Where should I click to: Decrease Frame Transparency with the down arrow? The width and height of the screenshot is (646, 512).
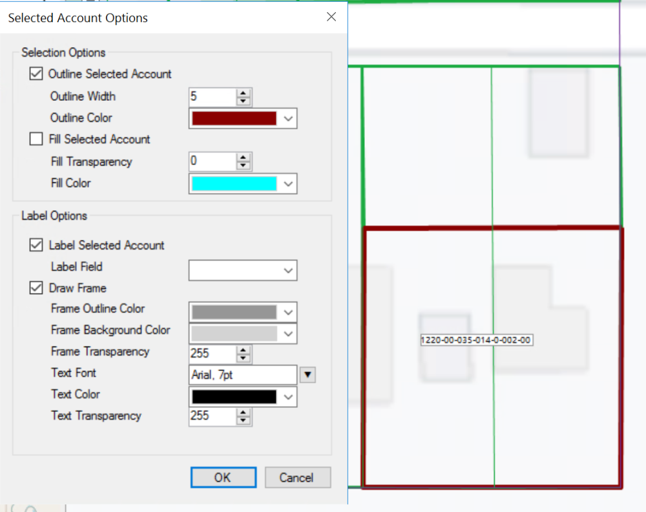coord(244,357)
